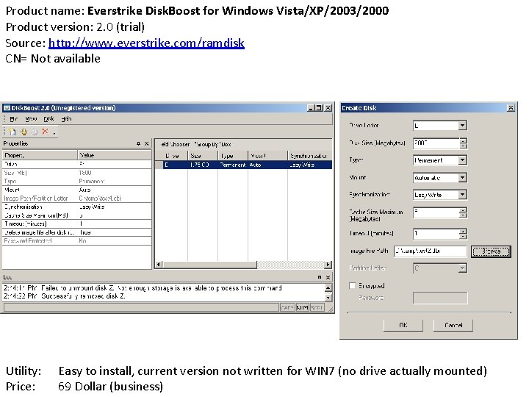Decrease Timeout with down spinner
529x397 pixels.
[463, 236]
